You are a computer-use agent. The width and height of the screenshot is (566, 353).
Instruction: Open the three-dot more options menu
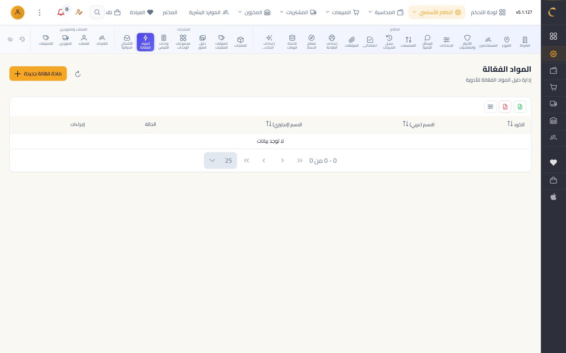point(39,13)
